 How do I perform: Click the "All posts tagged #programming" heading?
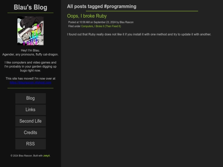(102, 6)
